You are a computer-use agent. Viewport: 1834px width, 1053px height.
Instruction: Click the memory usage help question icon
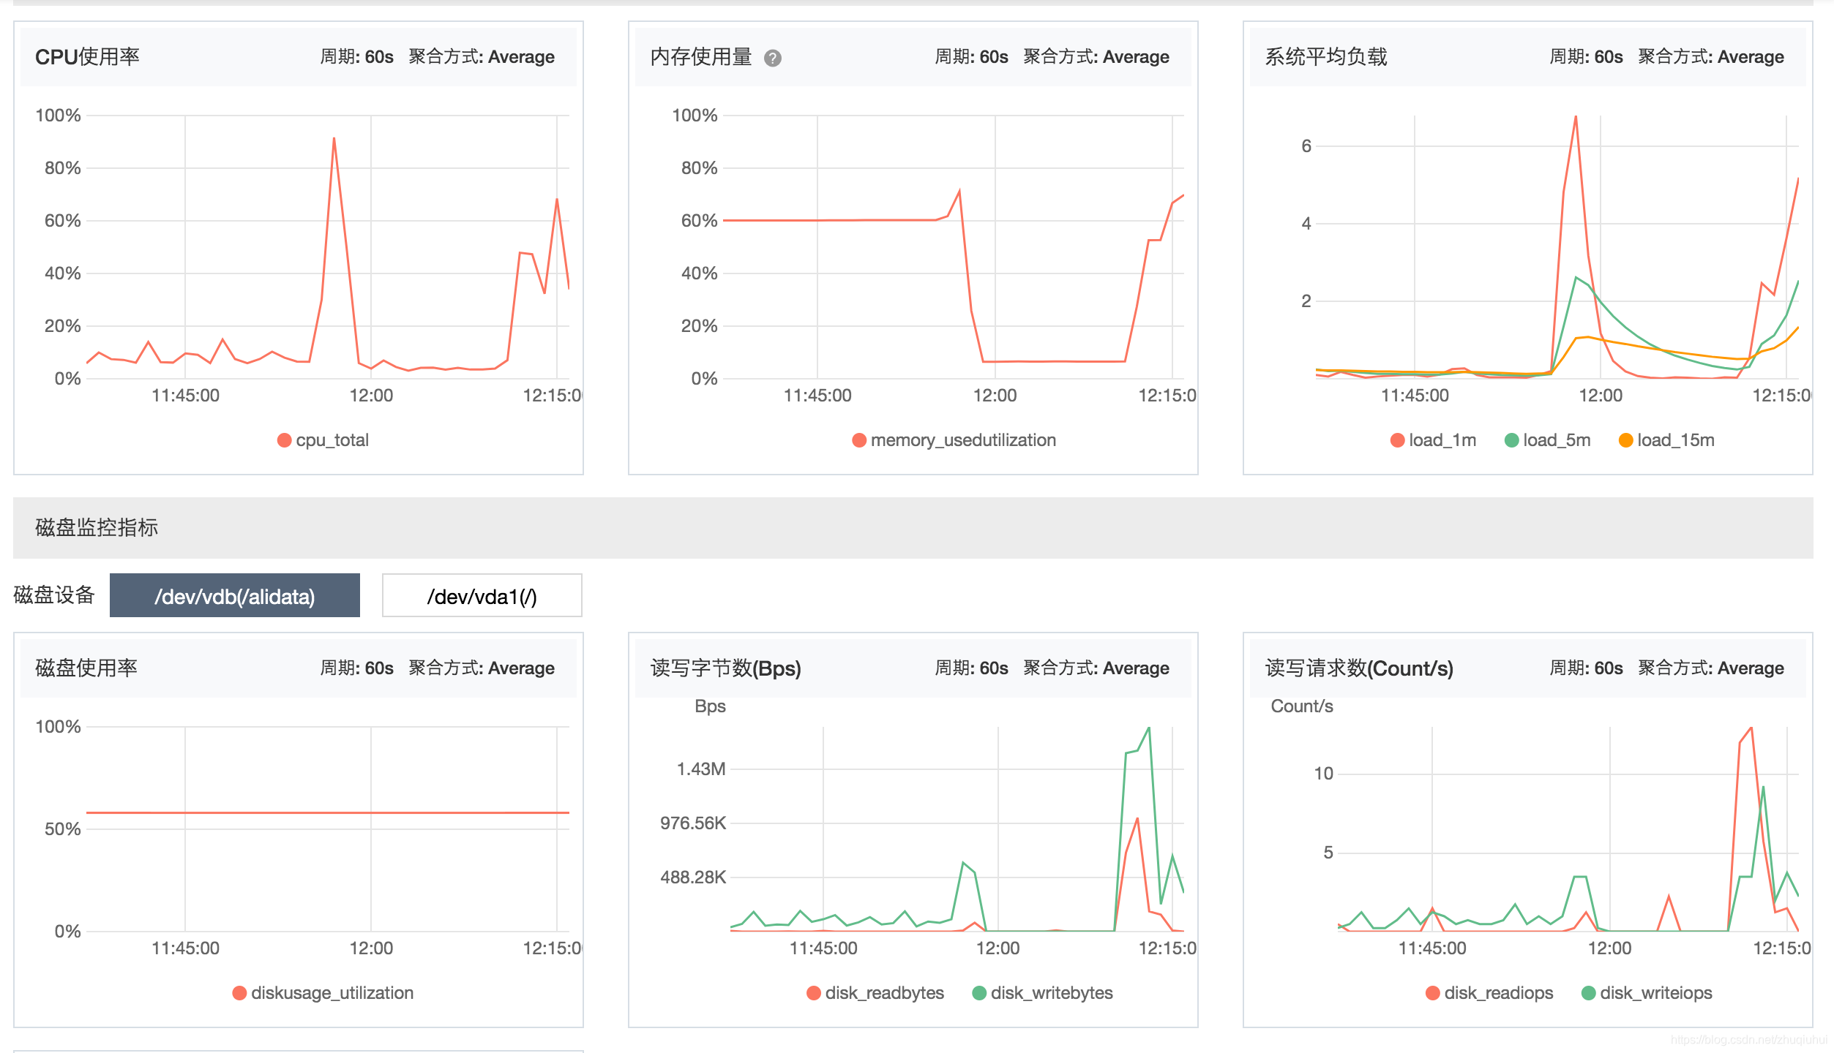point(772,58)
